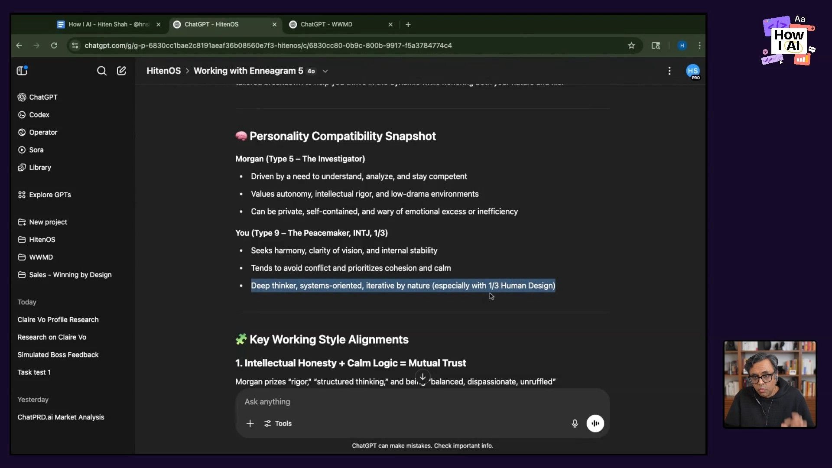Start dictation with the microphone icon
This screenshot has width=832, height=468.
click(575, 423)
